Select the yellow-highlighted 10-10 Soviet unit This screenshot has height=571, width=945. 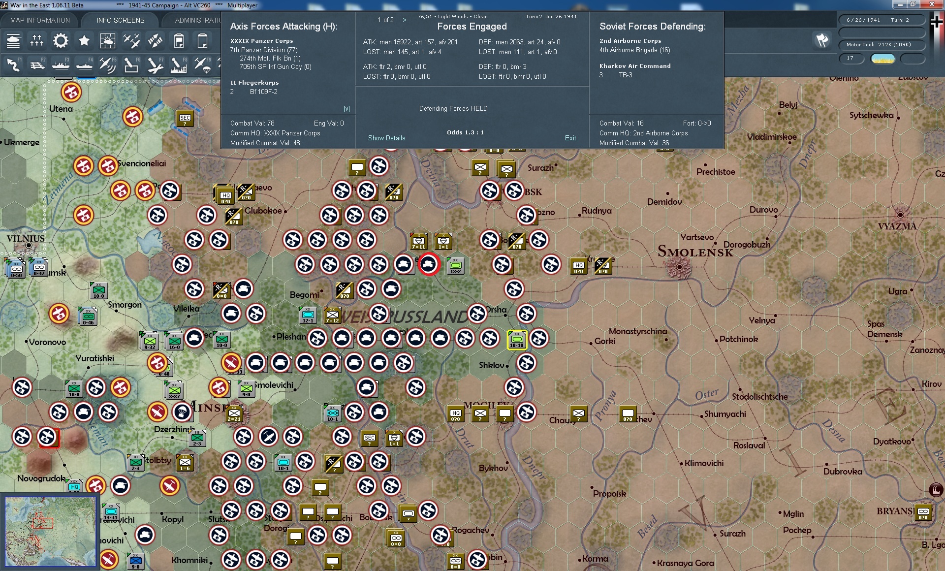point(517,340)
